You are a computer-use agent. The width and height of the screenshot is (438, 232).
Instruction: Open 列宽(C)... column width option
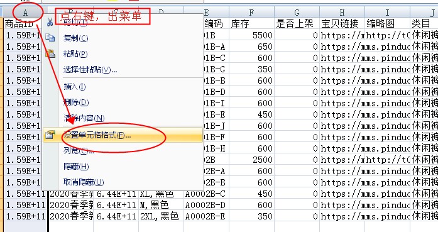(79, 151)
